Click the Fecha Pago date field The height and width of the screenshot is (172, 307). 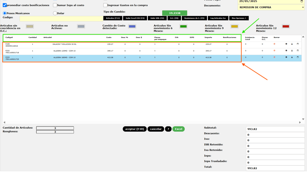[271, 1]
